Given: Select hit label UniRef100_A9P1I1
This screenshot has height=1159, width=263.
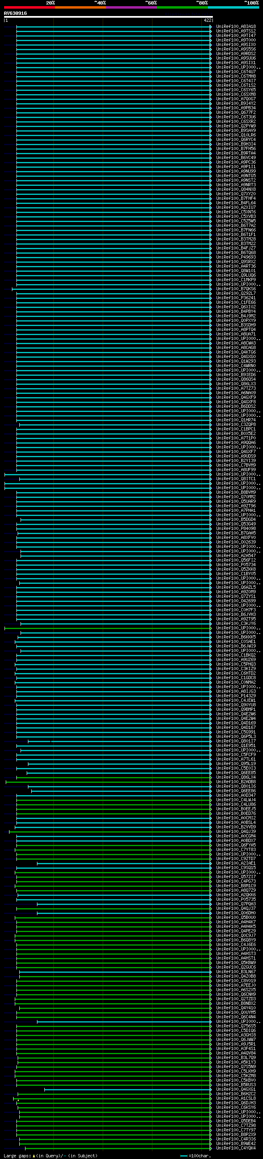Looking at the screenshot, I should click(x=236, y=167).
